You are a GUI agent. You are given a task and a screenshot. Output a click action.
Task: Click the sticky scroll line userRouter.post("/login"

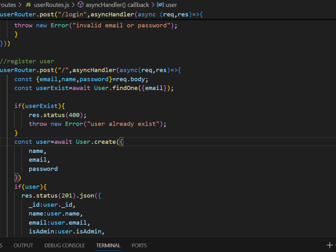pyautogui.click(x=101, y=14)
